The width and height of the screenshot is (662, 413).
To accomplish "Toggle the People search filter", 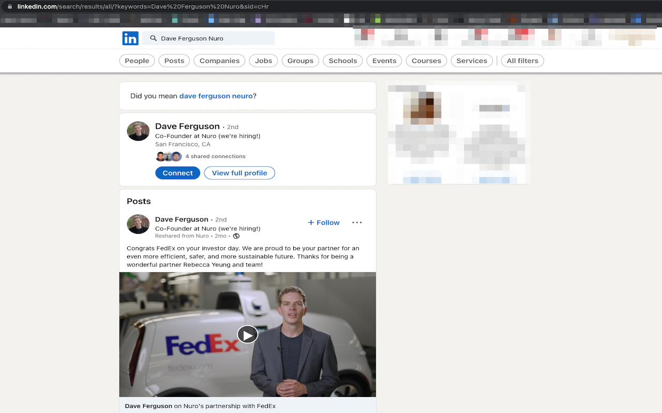I will (x=137, y=60).
